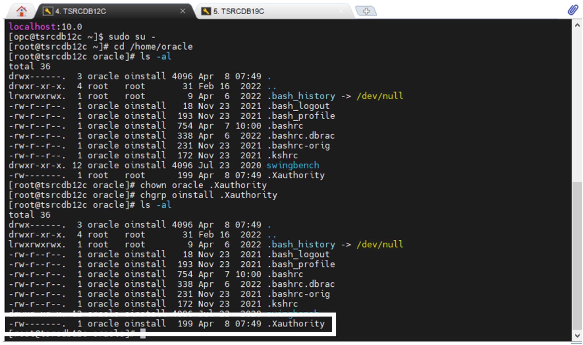The image size is (583, 345).
Task: Click the TSRCDB19C tab wrench icon
Action: click(x=206, y=11)
